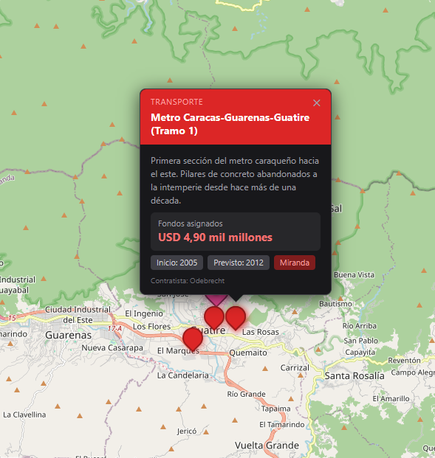Click the red marker near El Marqués

pyautogui.click(x=193, y=339)
